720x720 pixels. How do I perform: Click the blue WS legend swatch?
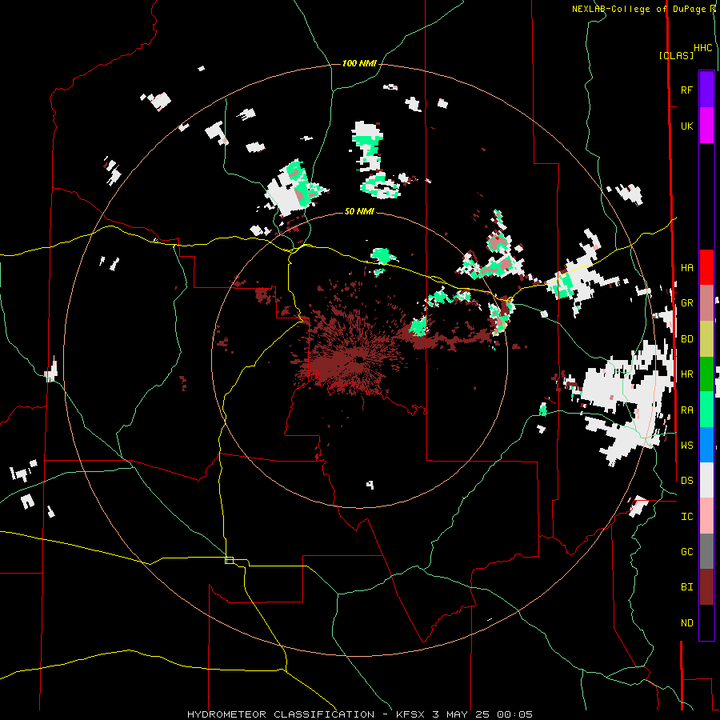coord(706,445)
